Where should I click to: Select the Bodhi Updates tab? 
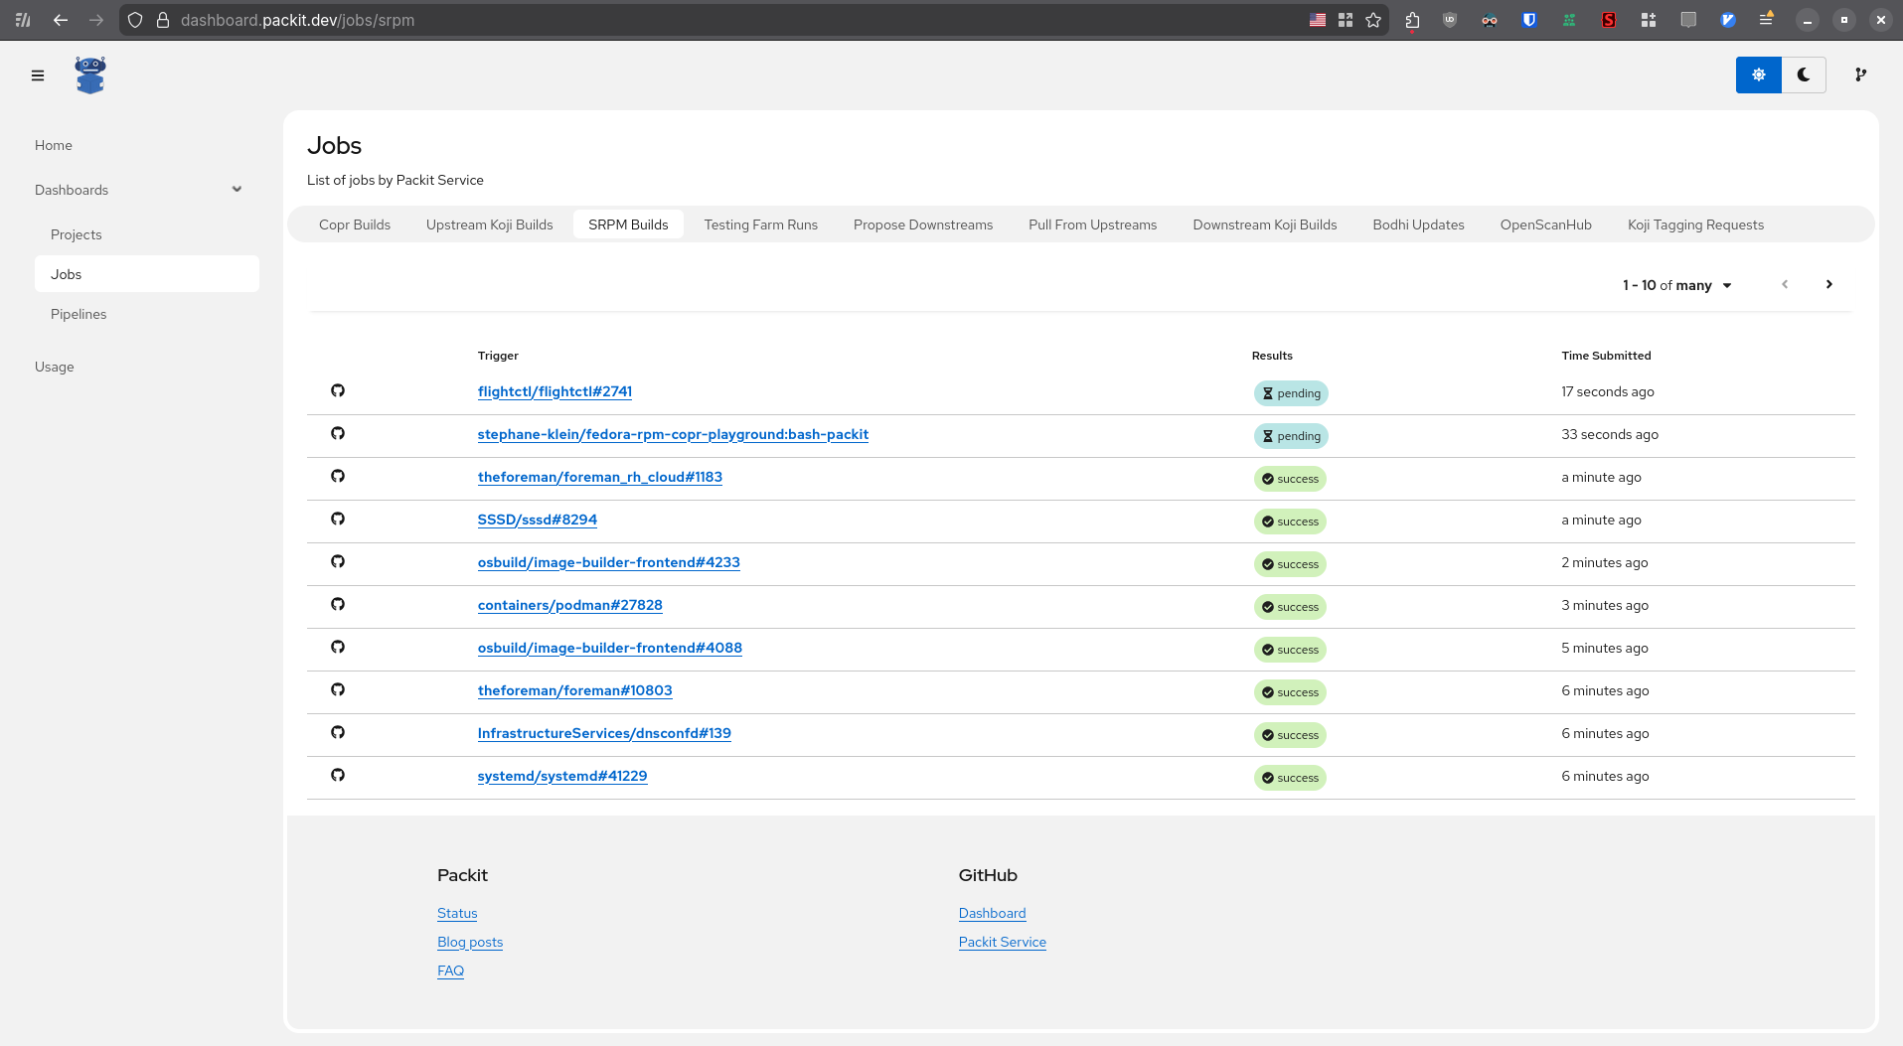coord(1418,224)
